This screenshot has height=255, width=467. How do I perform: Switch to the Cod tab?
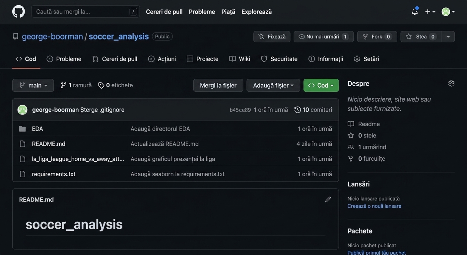click(26, 59)
